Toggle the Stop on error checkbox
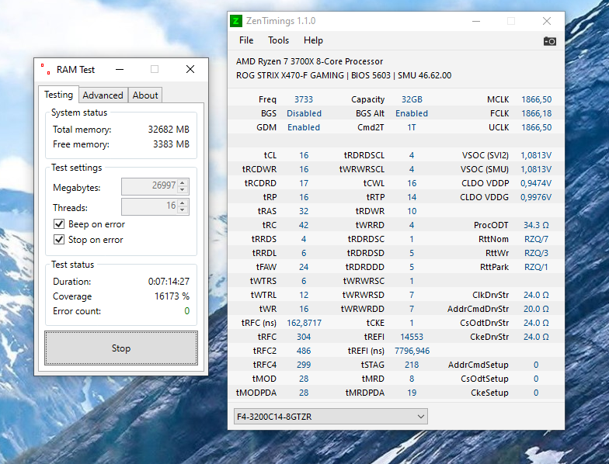The height and width of the screenshot is (464, 609). [x=59, y=239]
